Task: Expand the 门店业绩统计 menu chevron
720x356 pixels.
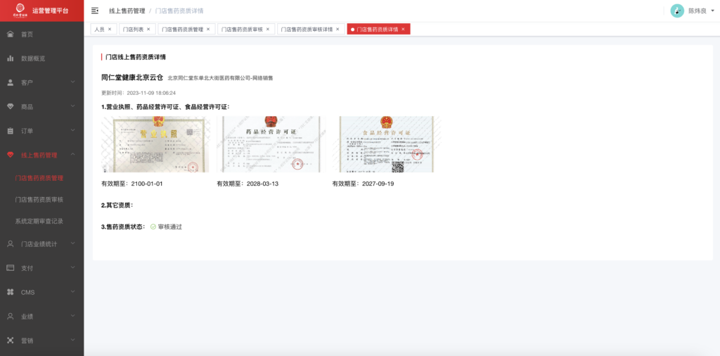Action: click(73, 243)
